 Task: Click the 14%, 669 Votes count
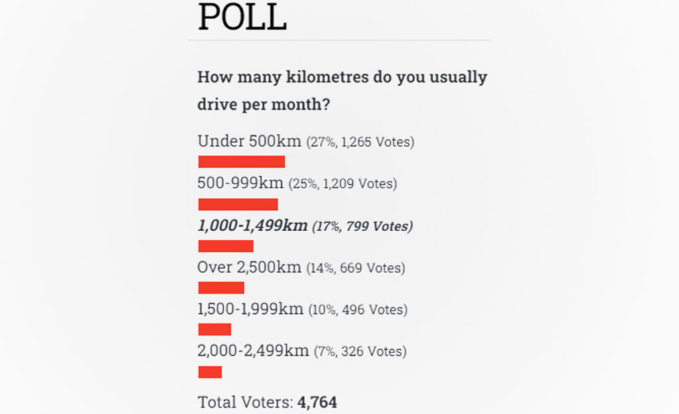(x=356, y=268)
